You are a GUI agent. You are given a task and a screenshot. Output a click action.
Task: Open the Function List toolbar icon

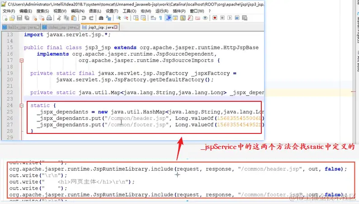click(x=190, y=18)
